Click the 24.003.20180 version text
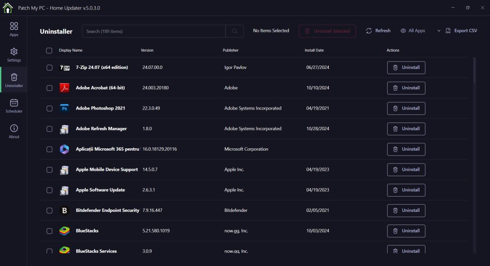The width and height of the screenshot is (490, 266). pyautogui.click(x=156, y=88)
